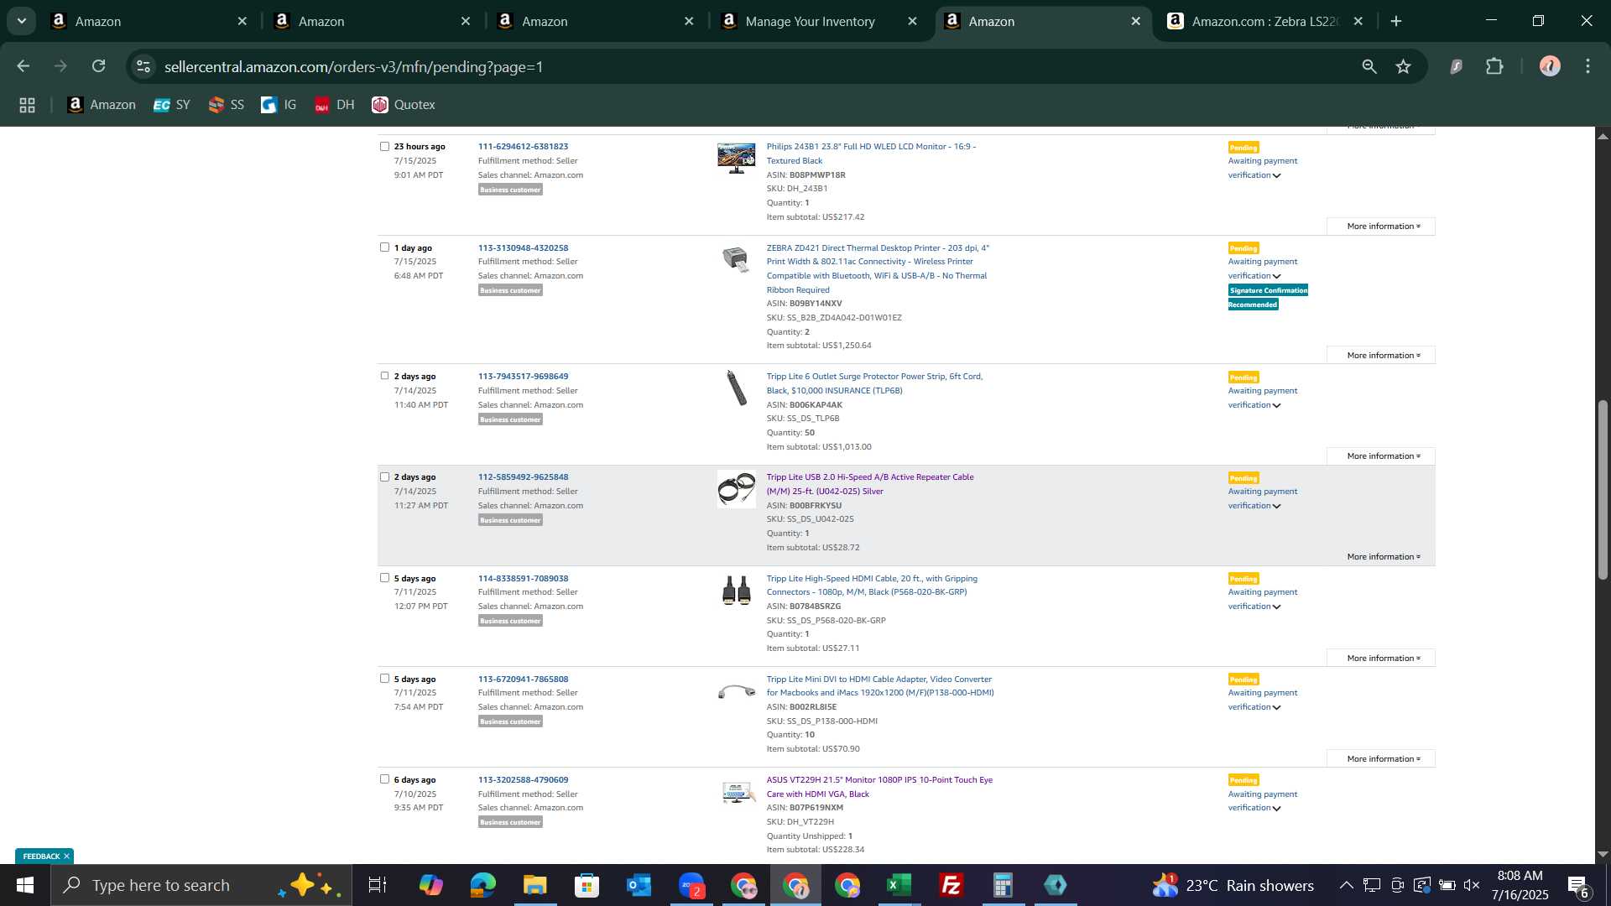Open More information for ZEBRA printer order
The image size is (1611, 906).
click(1381, 356)
